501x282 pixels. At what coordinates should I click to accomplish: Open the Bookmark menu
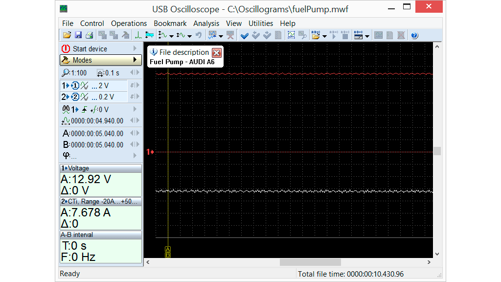[x=170, y=23]
